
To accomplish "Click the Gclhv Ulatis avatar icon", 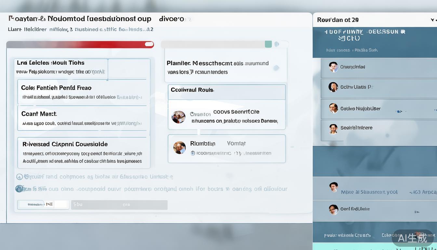I will tap(333, 87).
